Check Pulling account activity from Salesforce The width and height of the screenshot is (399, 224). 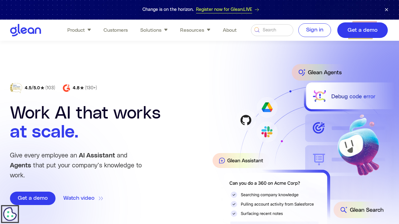coord(234,204)
